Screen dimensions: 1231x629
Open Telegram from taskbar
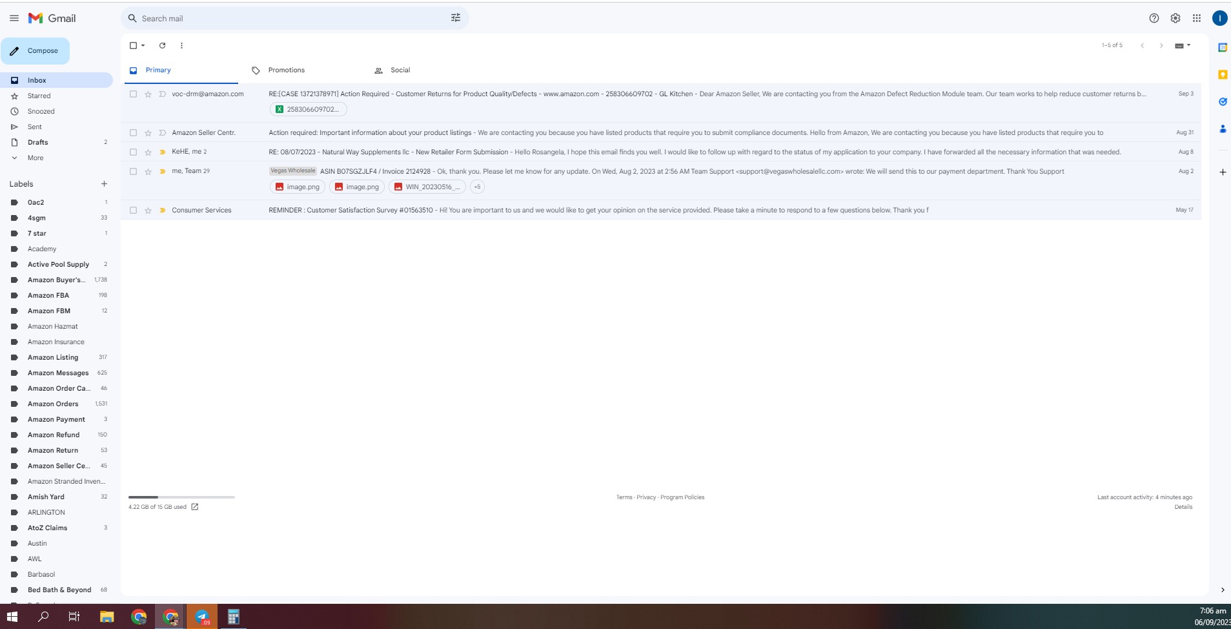[202, 617]
